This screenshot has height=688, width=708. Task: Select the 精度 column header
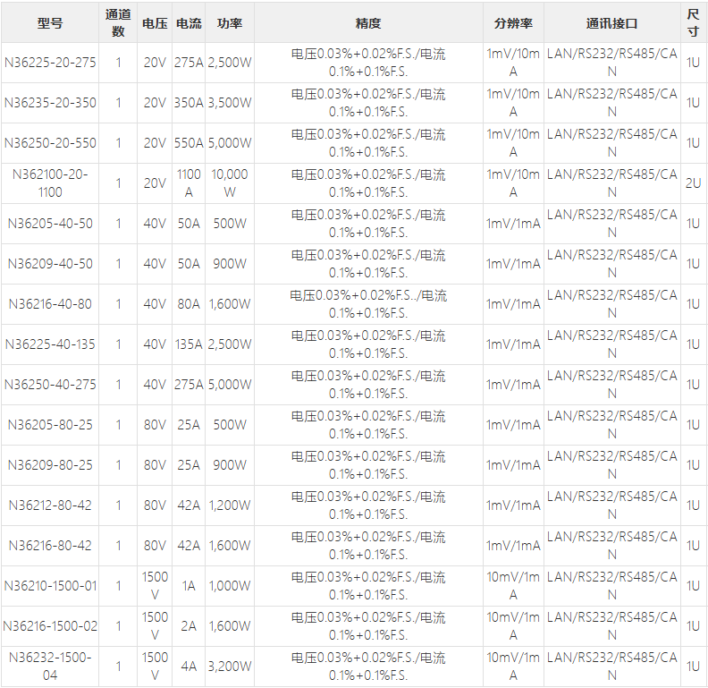tap(368, 23)
